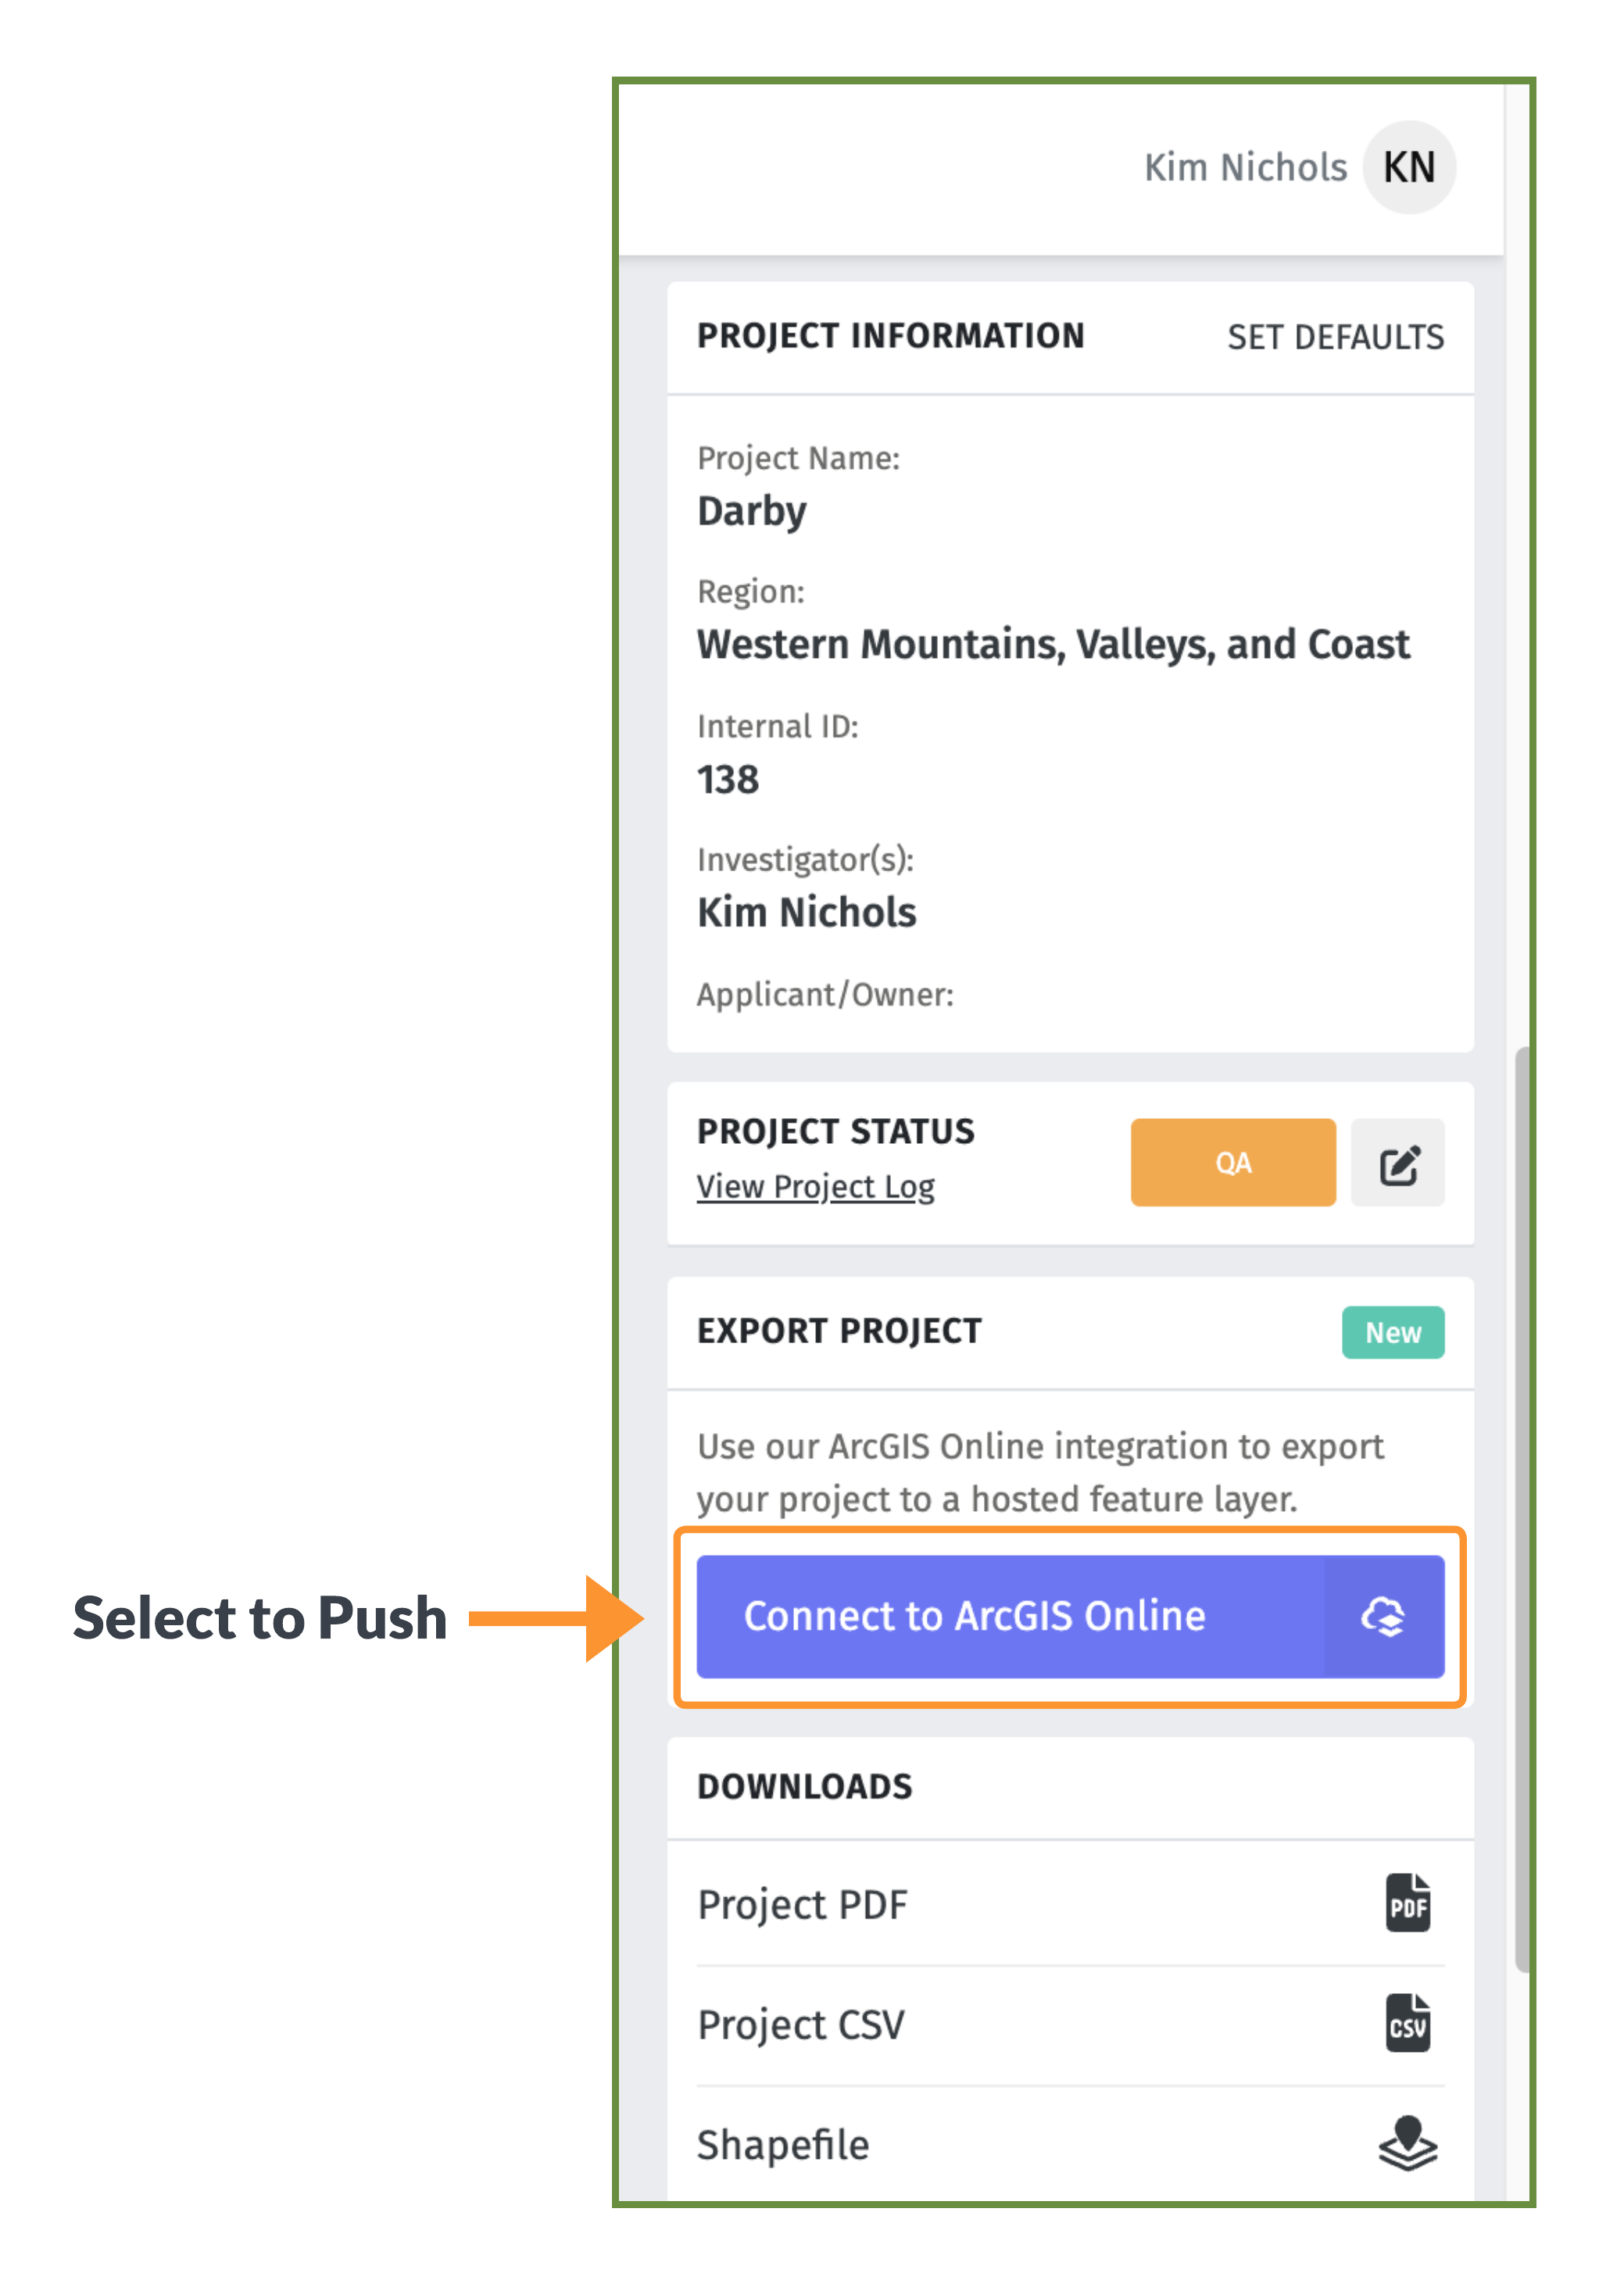Image resolution: width=1624 pixels, height=2280 pixels.
Task: Click the edit project status pencil icon
Action: pos(1397,1163)
